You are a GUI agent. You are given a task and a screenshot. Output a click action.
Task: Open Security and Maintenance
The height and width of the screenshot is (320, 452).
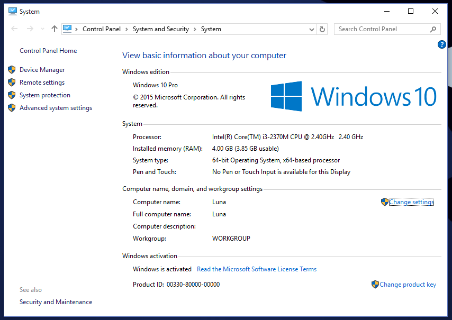point(56,302)
